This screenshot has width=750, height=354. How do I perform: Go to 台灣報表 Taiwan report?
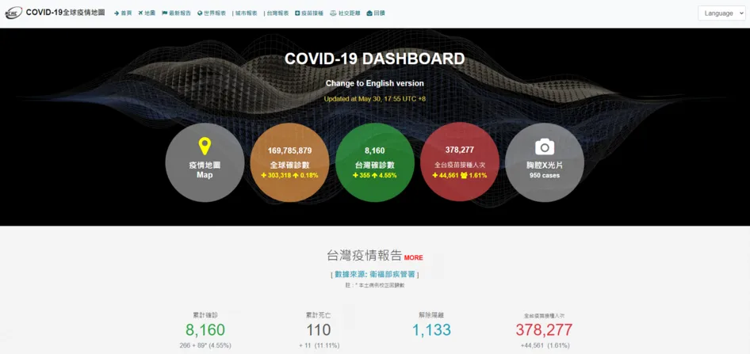click(277, 13)
